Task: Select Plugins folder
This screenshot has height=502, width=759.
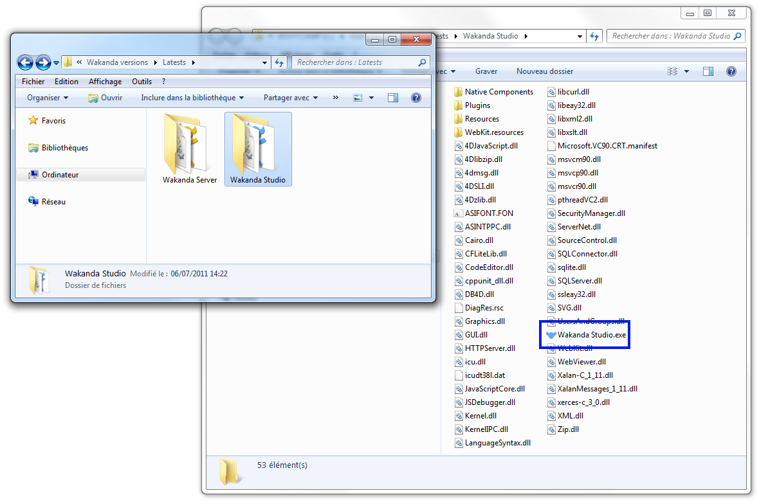Action: tap(472, 105)
